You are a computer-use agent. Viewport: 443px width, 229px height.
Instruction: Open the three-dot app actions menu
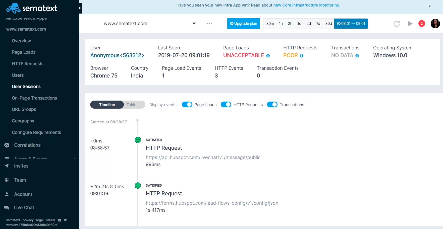point(209,24)
